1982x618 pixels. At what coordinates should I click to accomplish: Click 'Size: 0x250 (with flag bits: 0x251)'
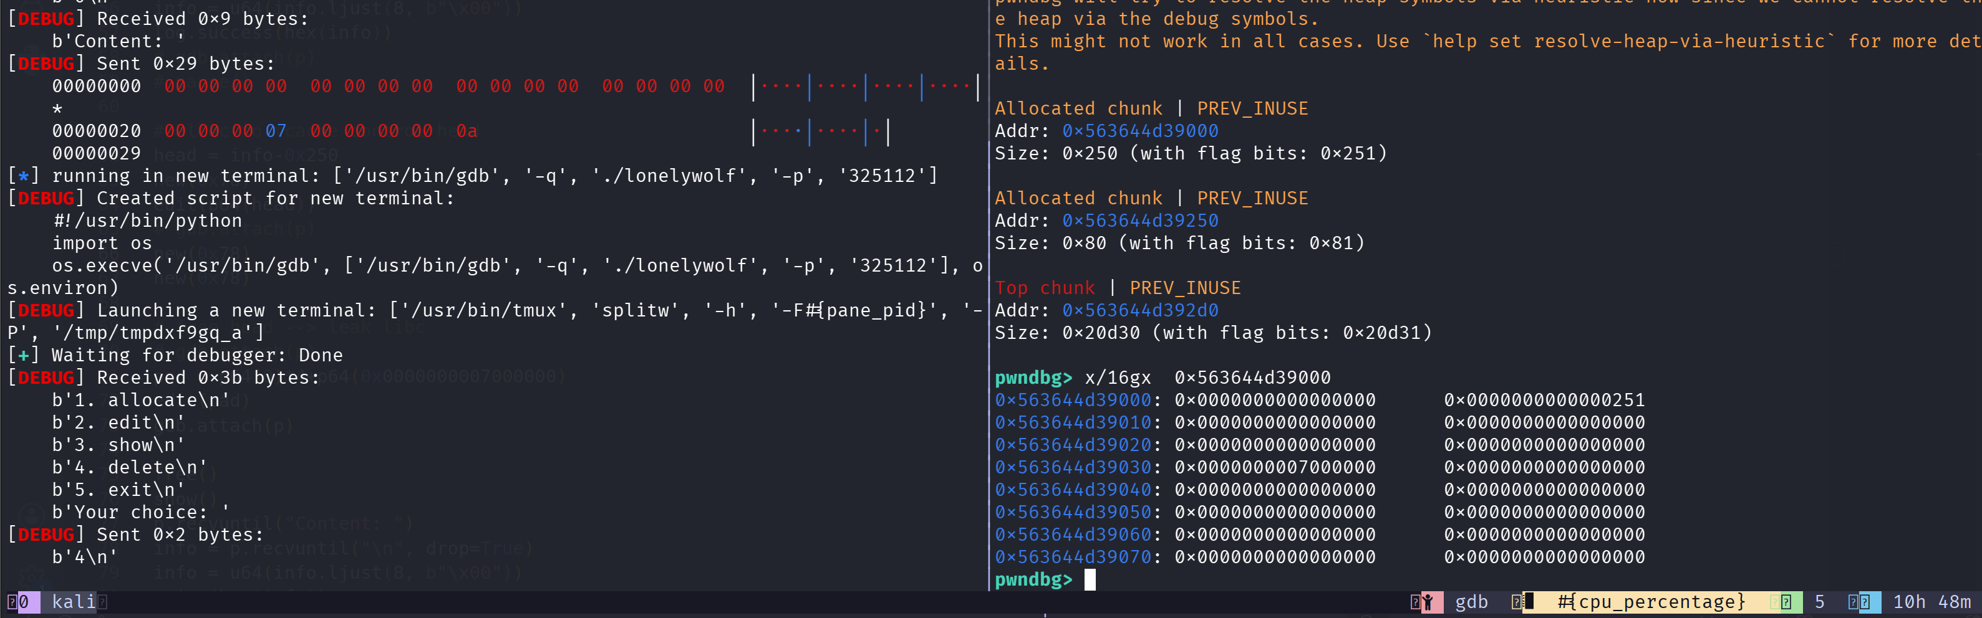click(1191, 153)
